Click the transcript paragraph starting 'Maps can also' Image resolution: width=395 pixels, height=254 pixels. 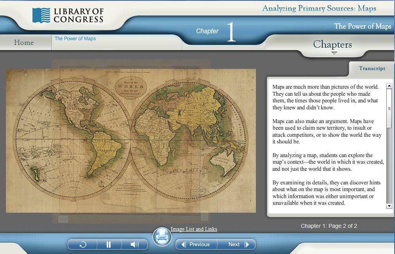327,131
